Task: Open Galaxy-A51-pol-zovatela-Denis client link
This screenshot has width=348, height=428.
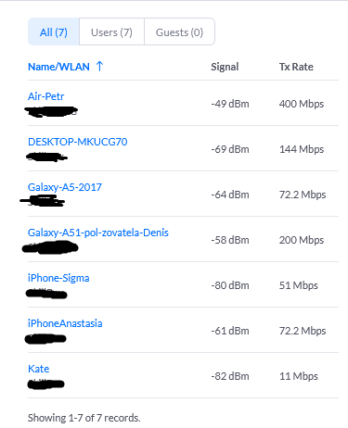Action: coord(98,233)
